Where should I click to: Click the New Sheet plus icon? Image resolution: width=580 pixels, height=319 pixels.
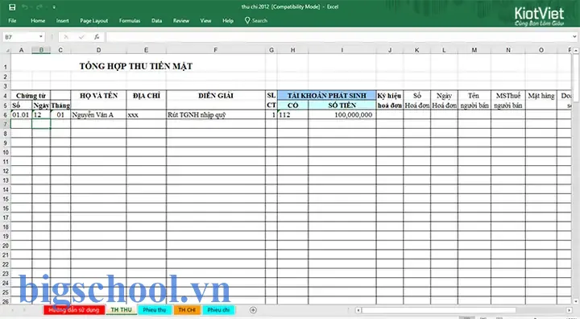(x=253, y=310)
